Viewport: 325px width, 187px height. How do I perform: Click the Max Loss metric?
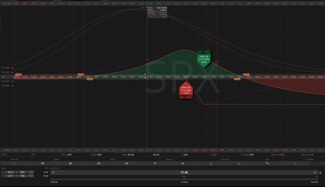tap(307, 155)
